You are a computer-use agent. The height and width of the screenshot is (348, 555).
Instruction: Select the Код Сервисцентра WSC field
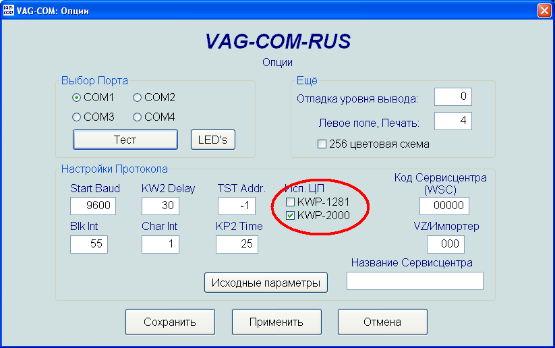[440, 206]
